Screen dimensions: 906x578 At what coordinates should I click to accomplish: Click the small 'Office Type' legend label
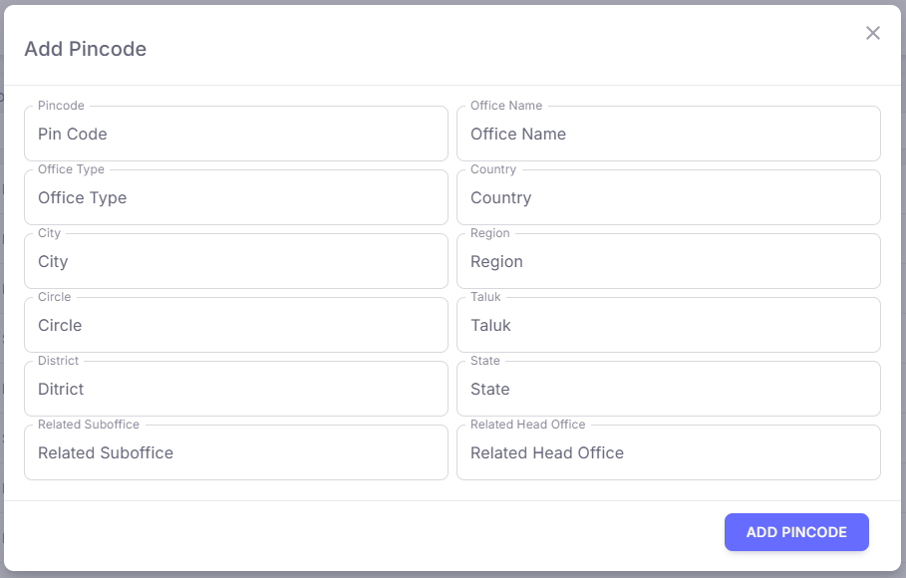[x=71, y=169]
